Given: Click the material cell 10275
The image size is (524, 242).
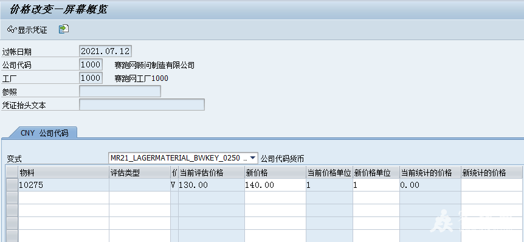Looking at the screenshot, I should (63, 185).
